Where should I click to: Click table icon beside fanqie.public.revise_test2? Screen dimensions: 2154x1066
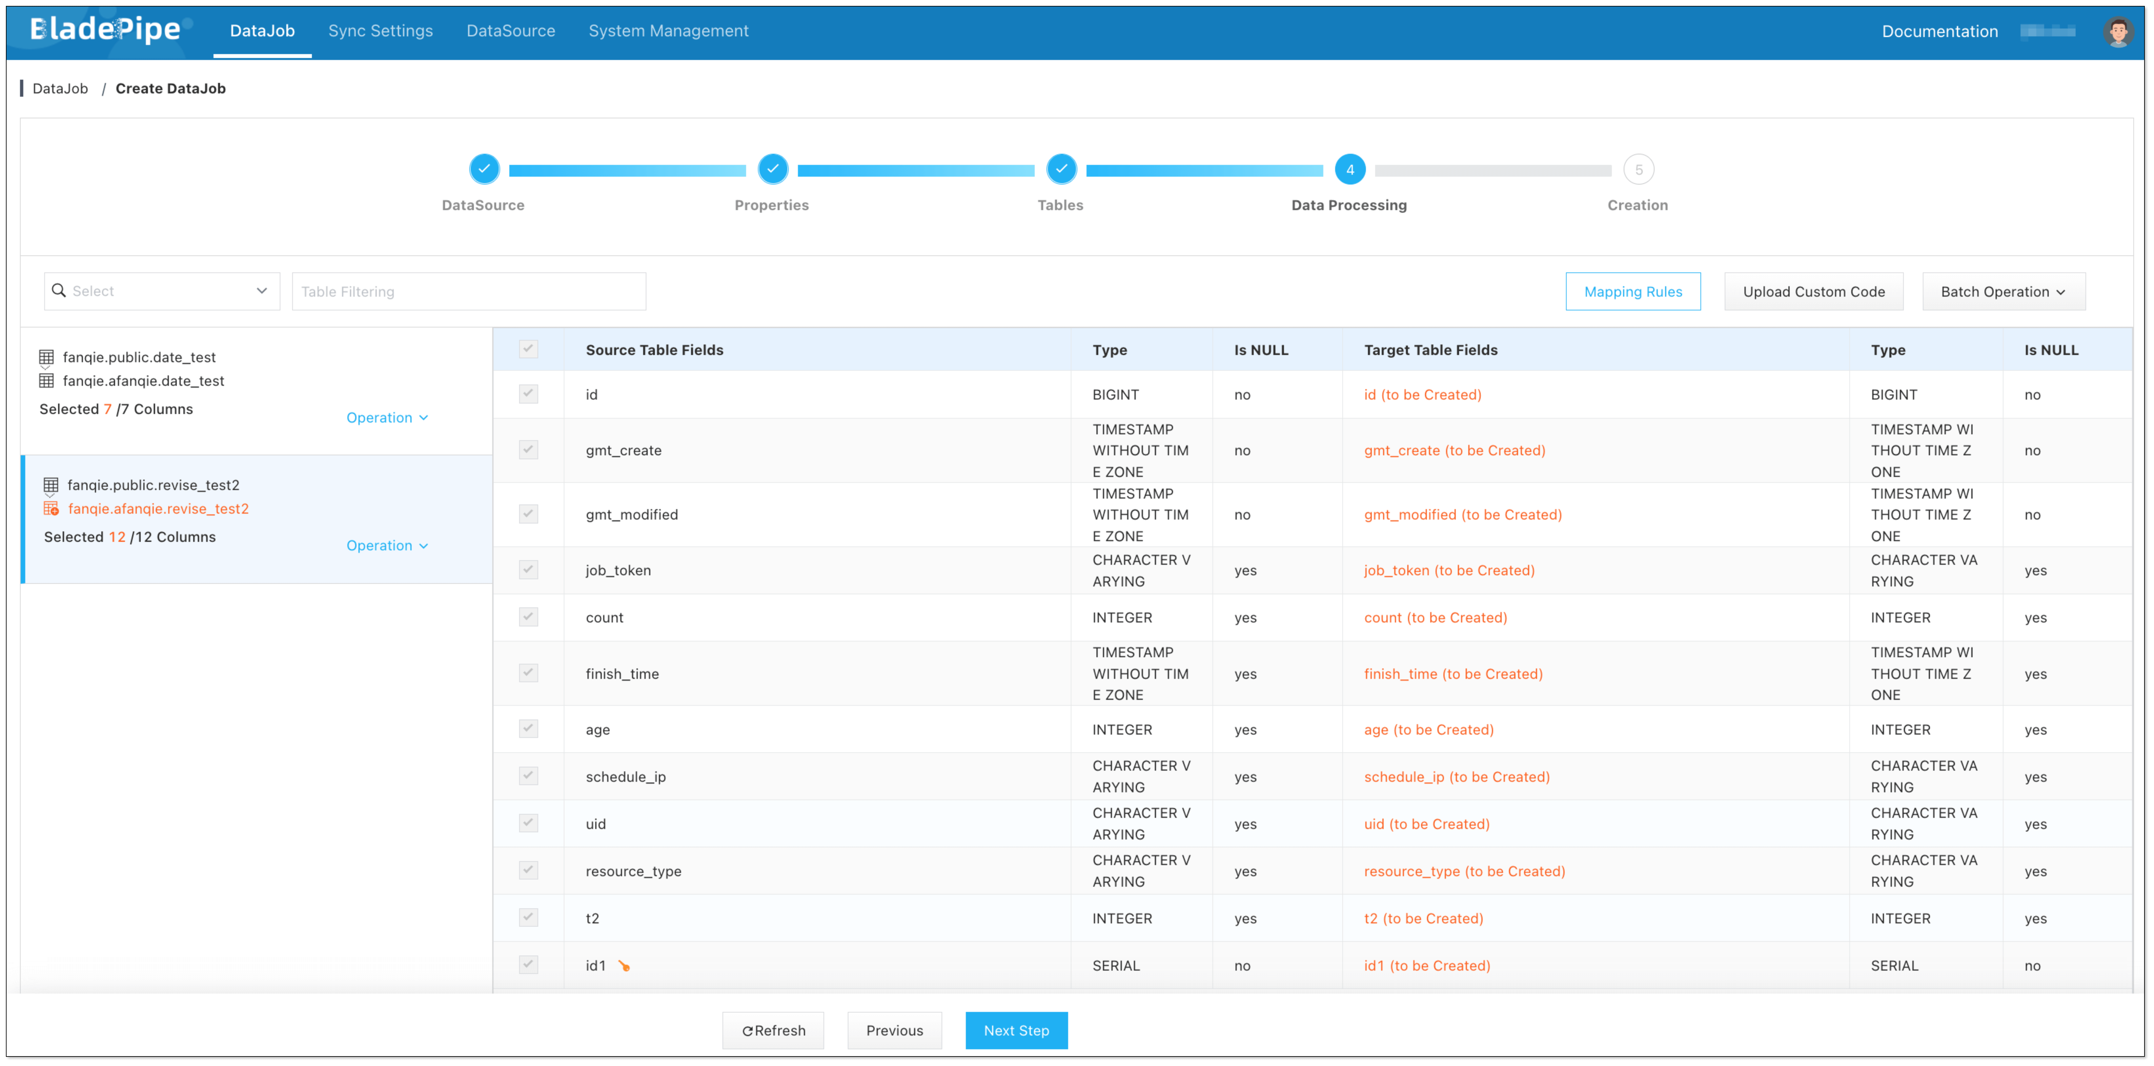tap(51, 485)
